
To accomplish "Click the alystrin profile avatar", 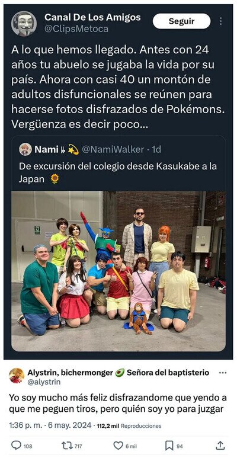I will 17,375.
